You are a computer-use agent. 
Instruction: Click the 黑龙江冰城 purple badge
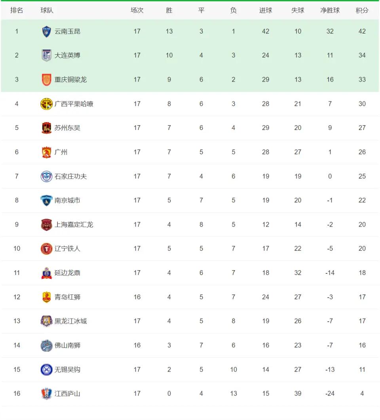coord(46,321)
